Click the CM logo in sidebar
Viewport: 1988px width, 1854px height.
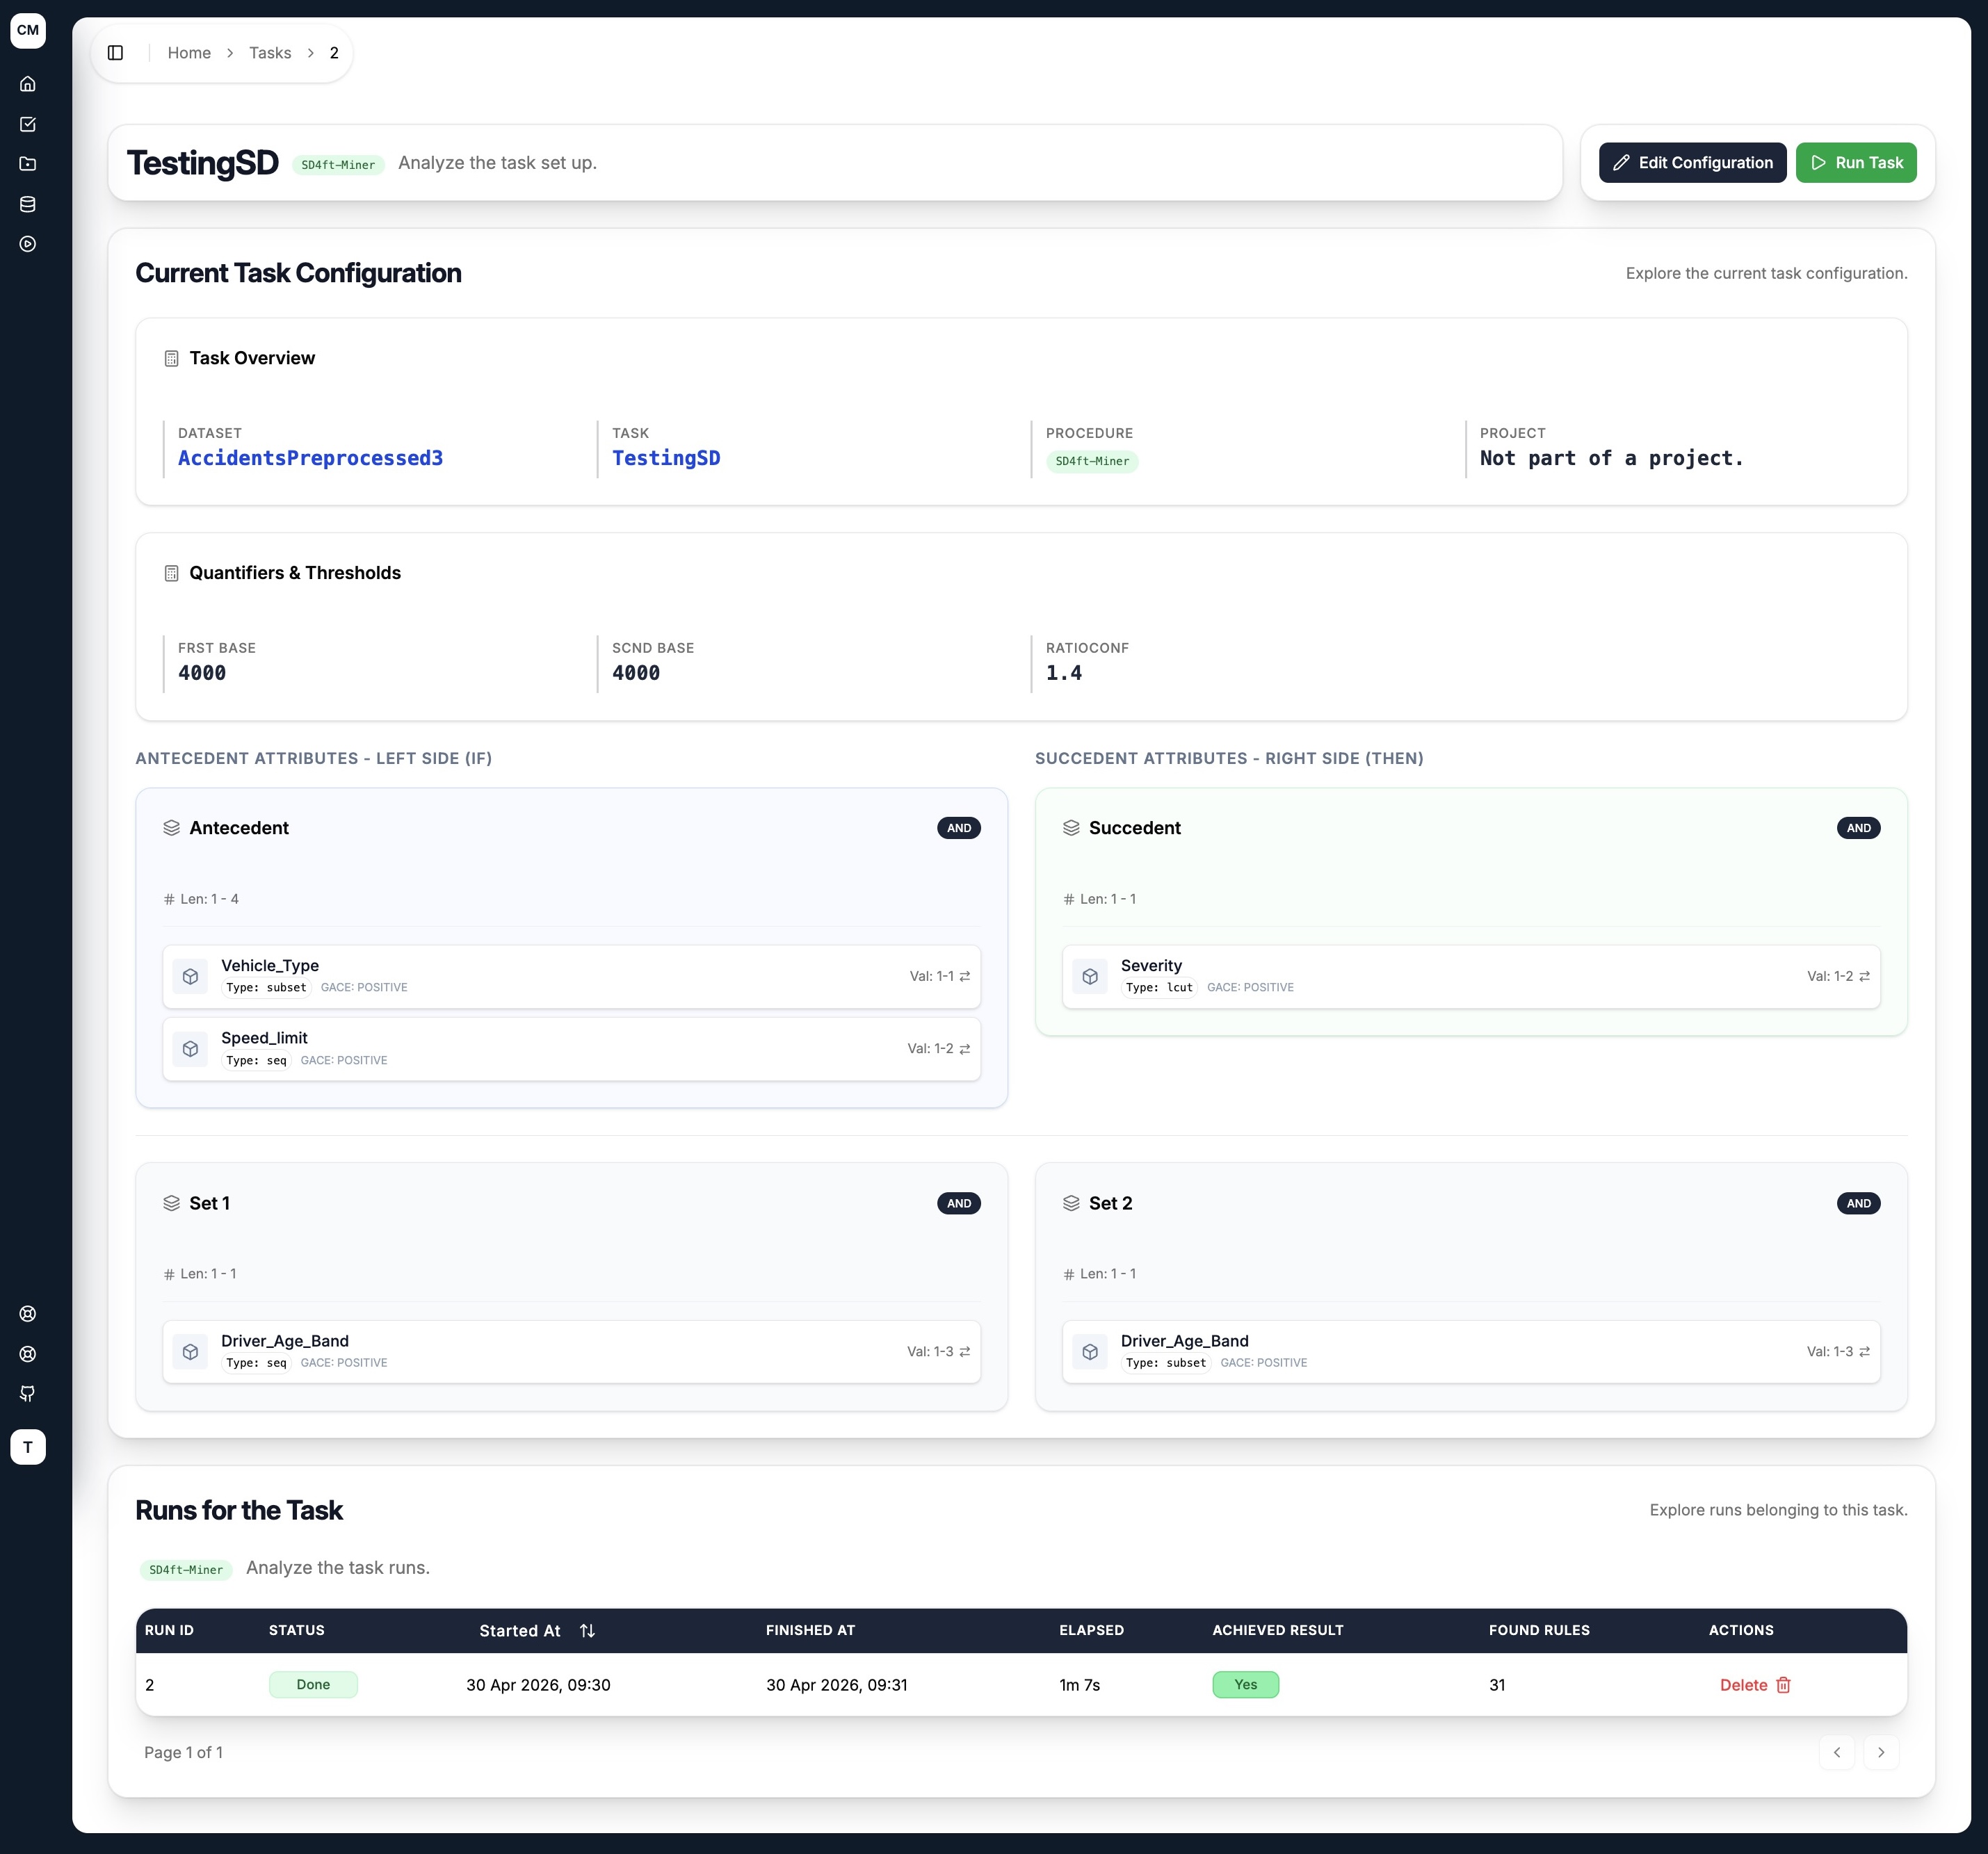(x=28, y=30)
